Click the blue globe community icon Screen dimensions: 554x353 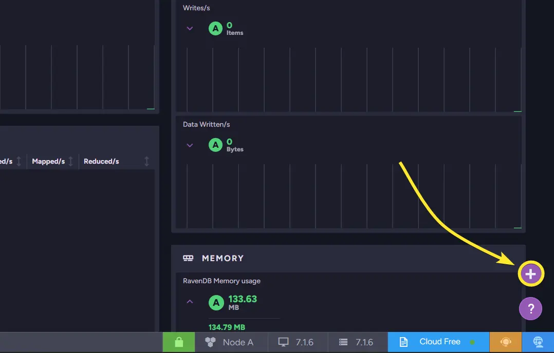[x=538, y=342]
